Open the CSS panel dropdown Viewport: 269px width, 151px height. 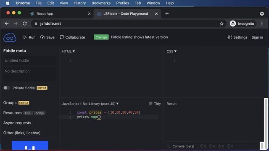pos(171,51)
